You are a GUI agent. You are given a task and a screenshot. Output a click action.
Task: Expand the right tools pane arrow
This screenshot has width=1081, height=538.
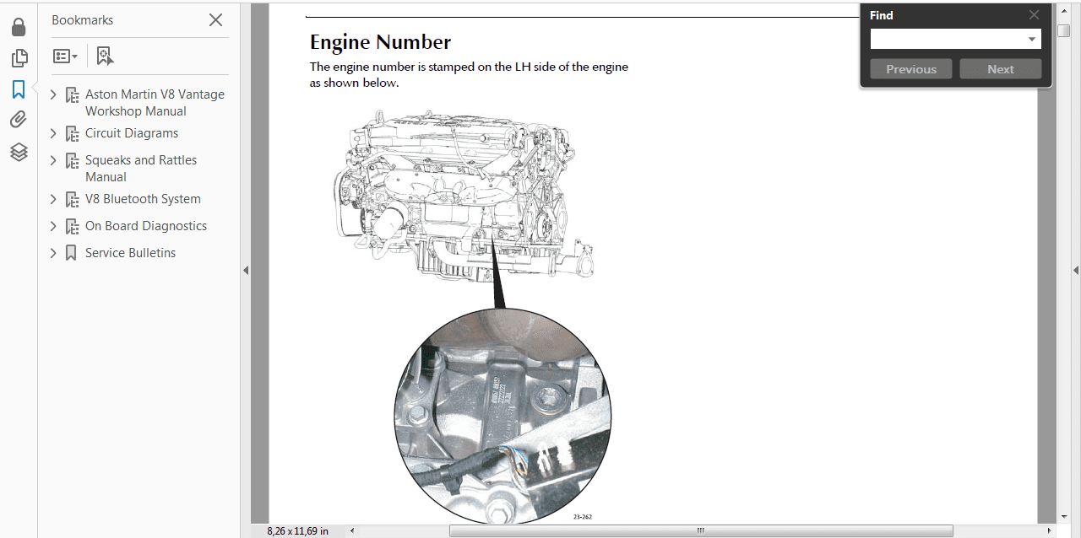[1076, 271]
